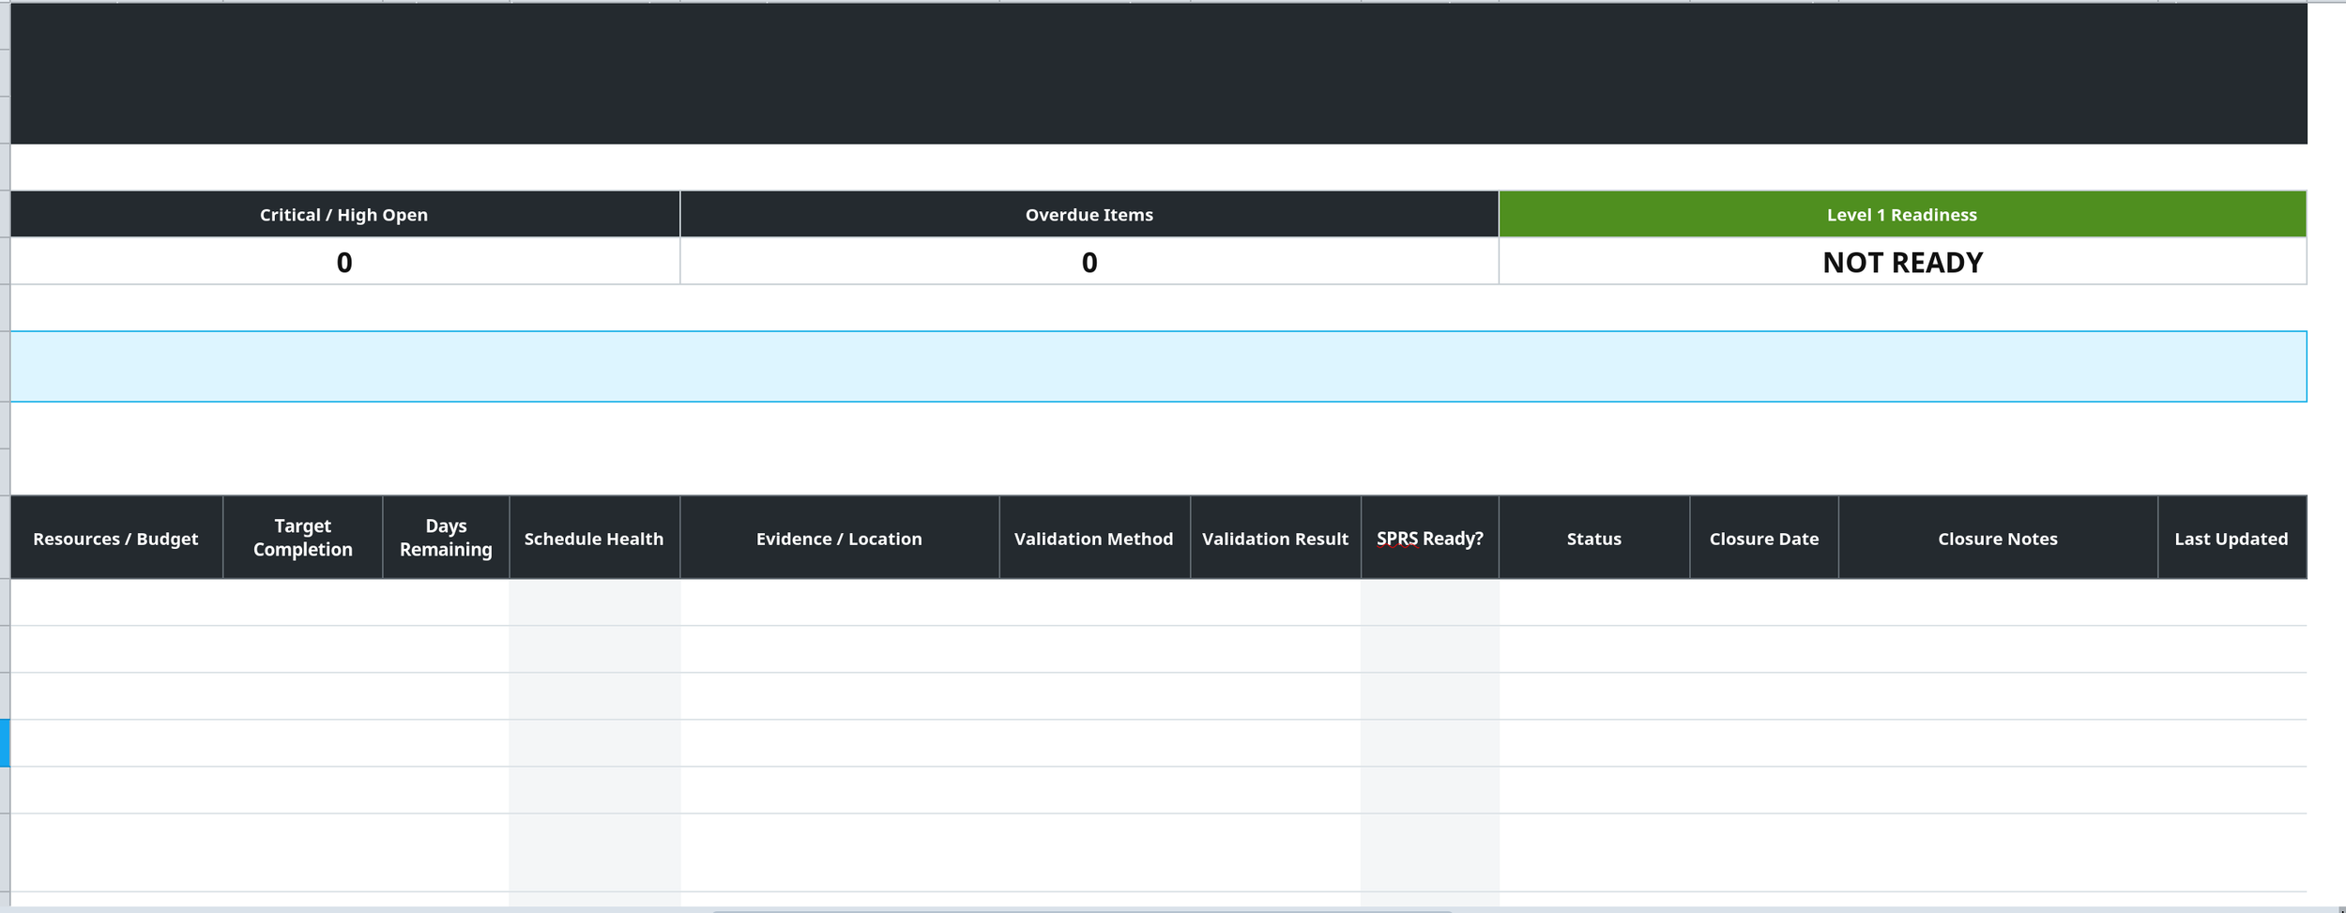Select the green Level 1 Readiness header

(1902, 214)
